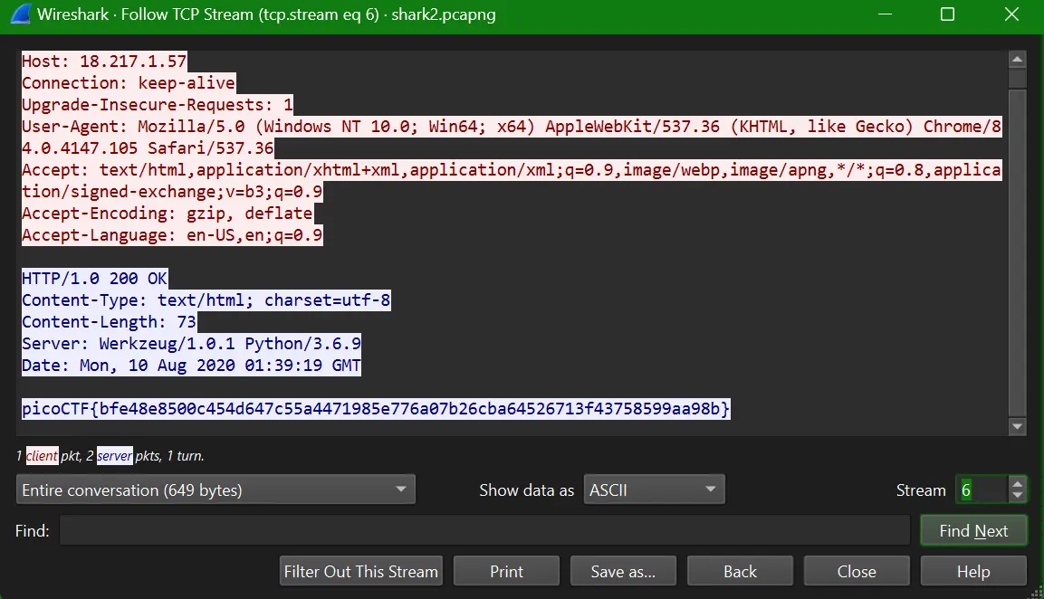Viewport: 1044px width, 599px height.
Task: Focus the Find text input box
Action: tap(484, 531)
